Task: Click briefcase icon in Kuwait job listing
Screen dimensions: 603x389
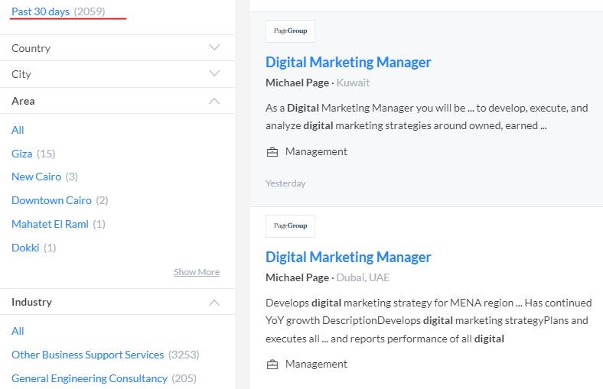Action: 272,152
